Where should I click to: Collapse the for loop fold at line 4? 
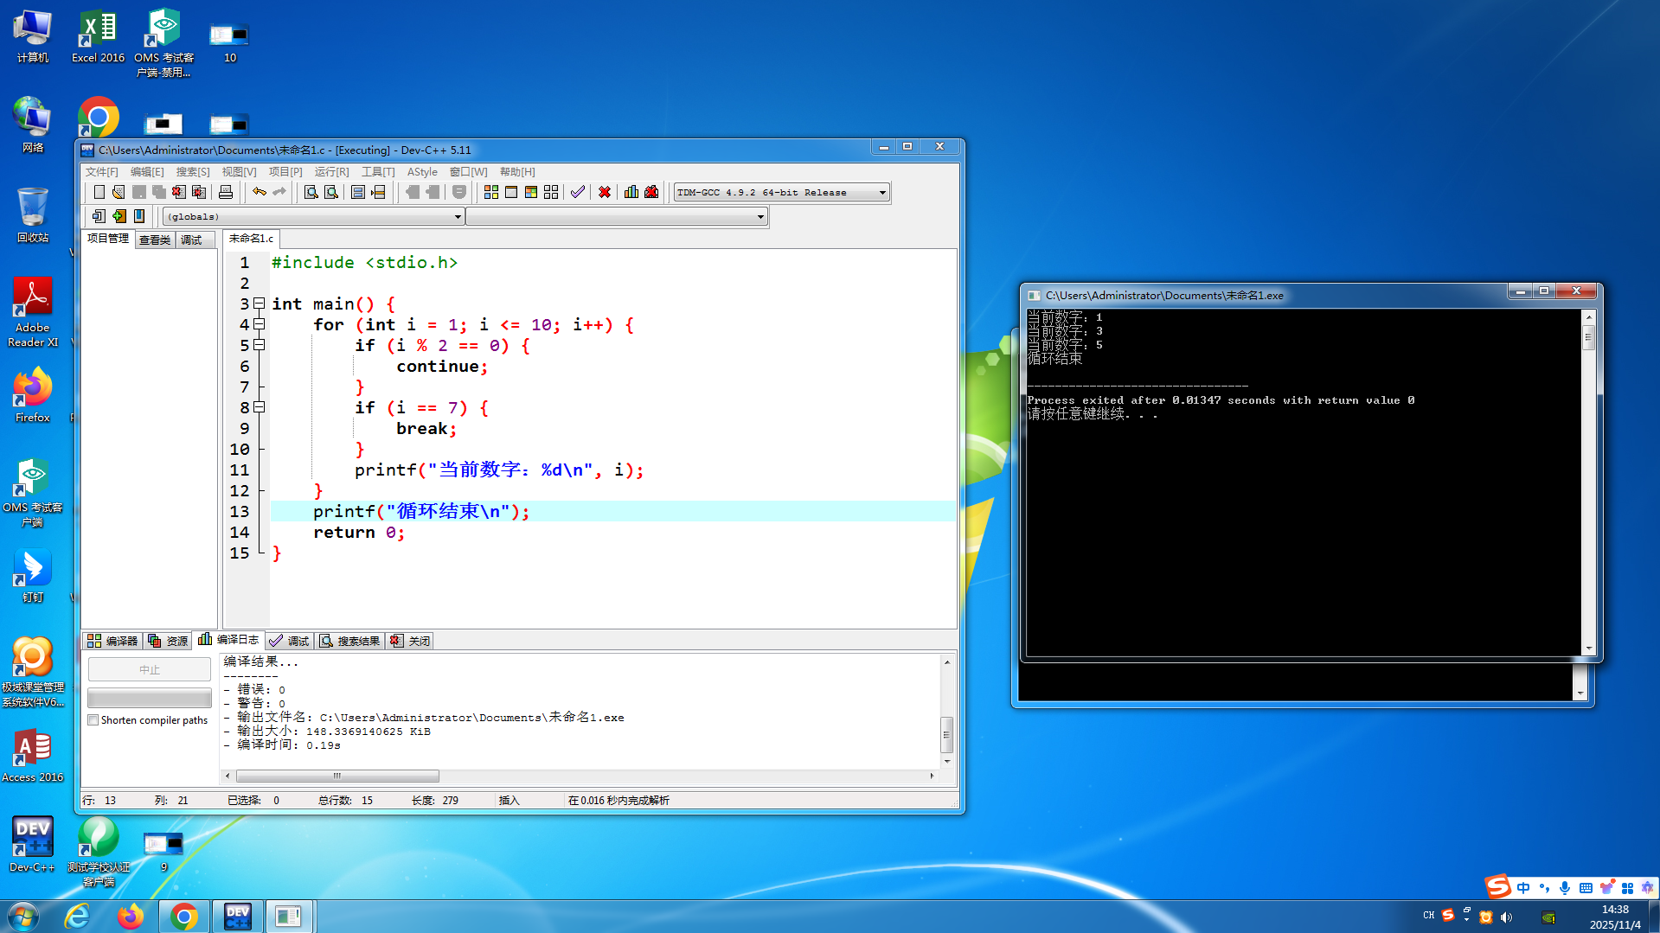click(259, 324)
